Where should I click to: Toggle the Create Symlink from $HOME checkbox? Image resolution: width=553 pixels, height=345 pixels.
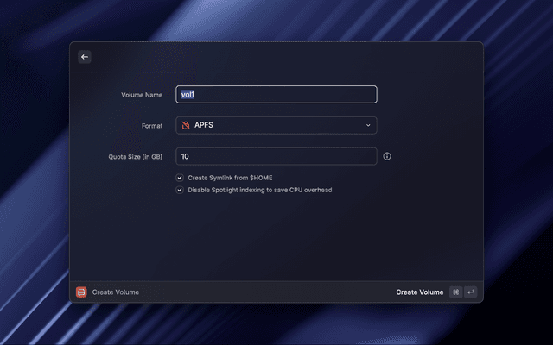pos(180,178)
